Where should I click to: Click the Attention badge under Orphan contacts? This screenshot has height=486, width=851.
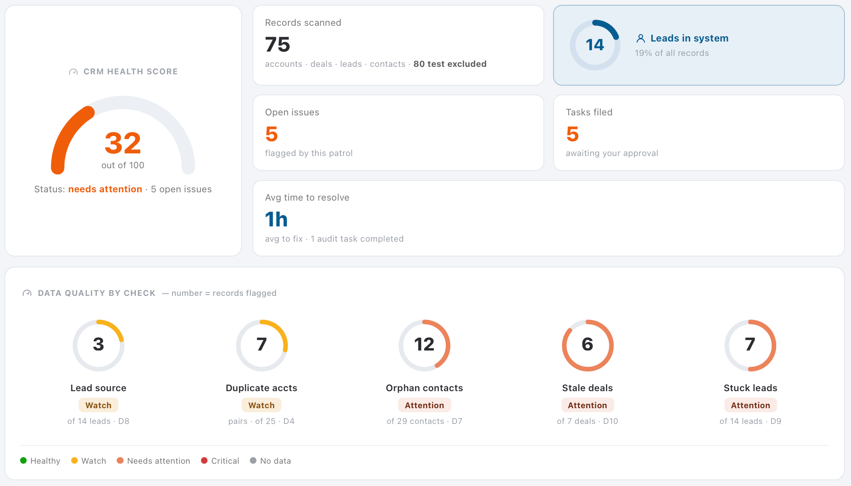pyautogui.click(x=424, y=405)
